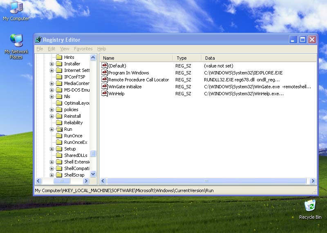Viewport: 327px width, 233px height.
Task: Maximize the Registry Editor window
Action: pyautogui.click(x=302, y=39)
